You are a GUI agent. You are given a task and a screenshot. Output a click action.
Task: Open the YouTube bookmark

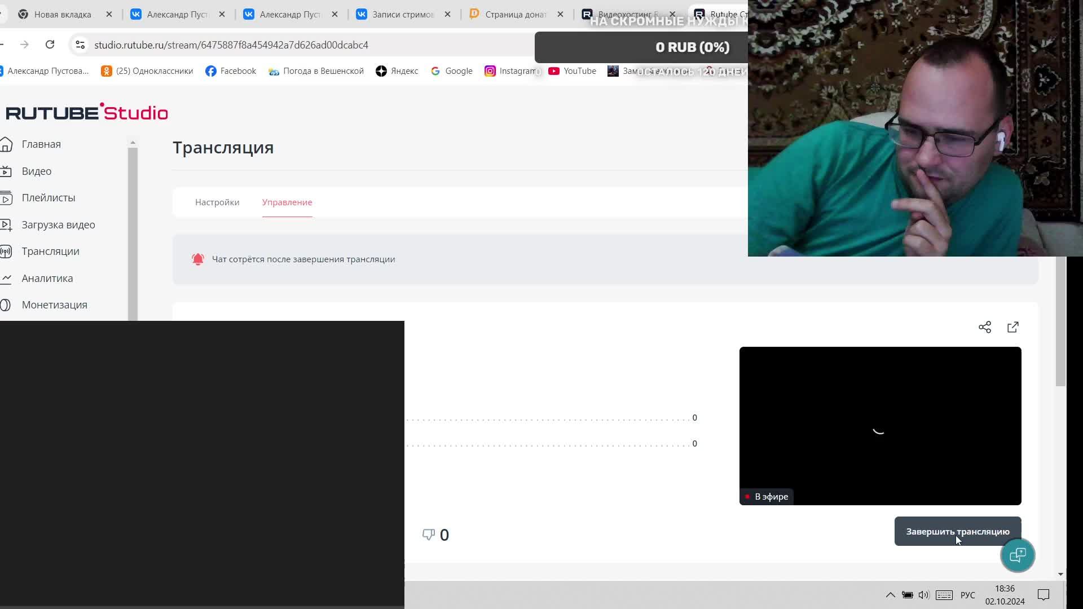click(572, 71)
